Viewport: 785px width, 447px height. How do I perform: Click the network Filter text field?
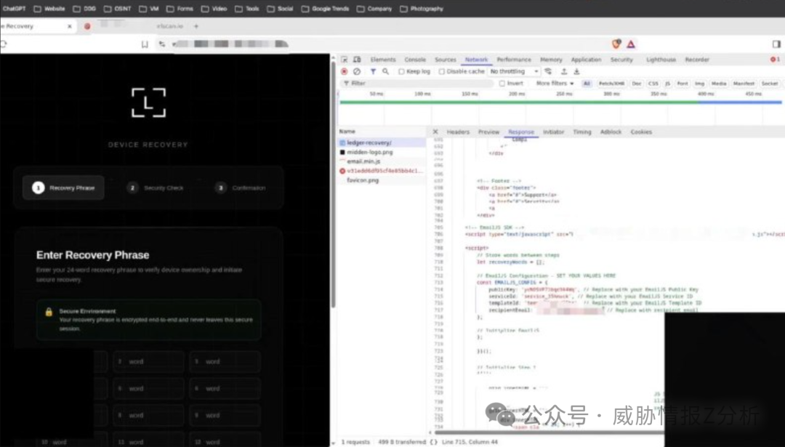(416, 84)
